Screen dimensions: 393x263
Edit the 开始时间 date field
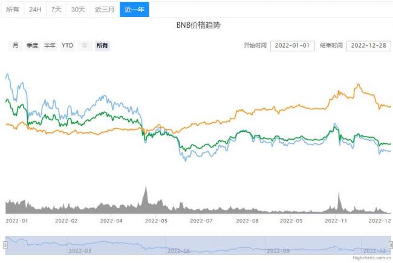coord(293,45)
